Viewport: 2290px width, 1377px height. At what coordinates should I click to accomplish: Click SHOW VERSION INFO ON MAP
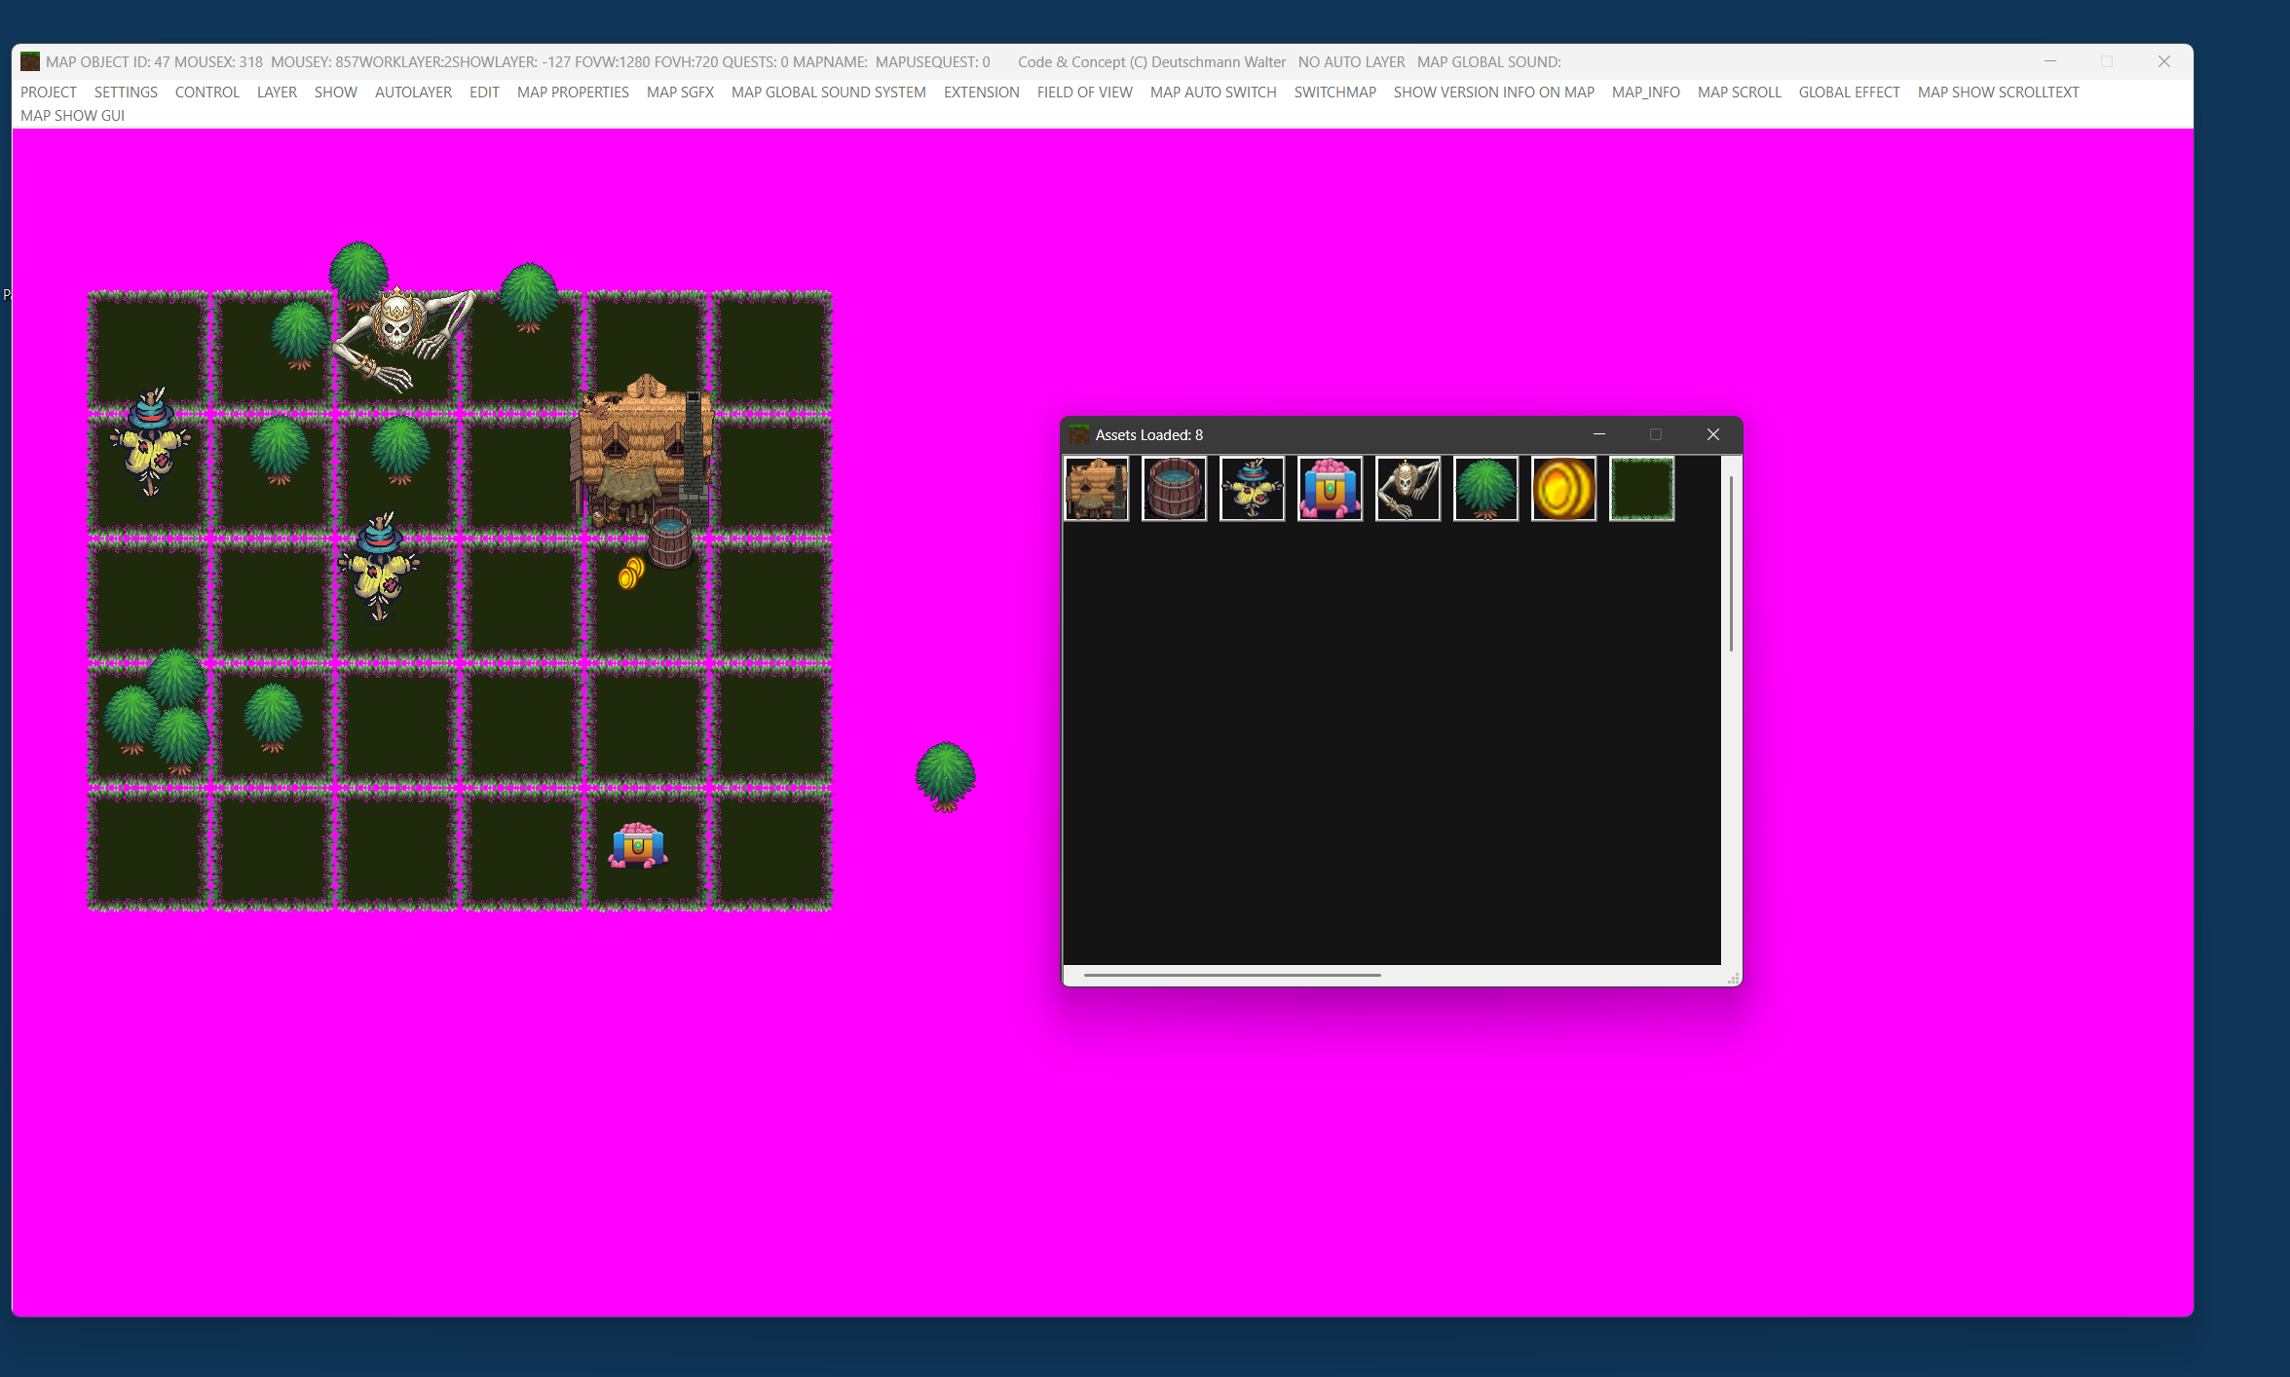pos(1493,92)
